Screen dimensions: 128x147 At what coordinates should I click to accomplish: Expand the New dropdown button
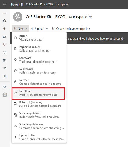pyautogui.click(x=20, y=28)
